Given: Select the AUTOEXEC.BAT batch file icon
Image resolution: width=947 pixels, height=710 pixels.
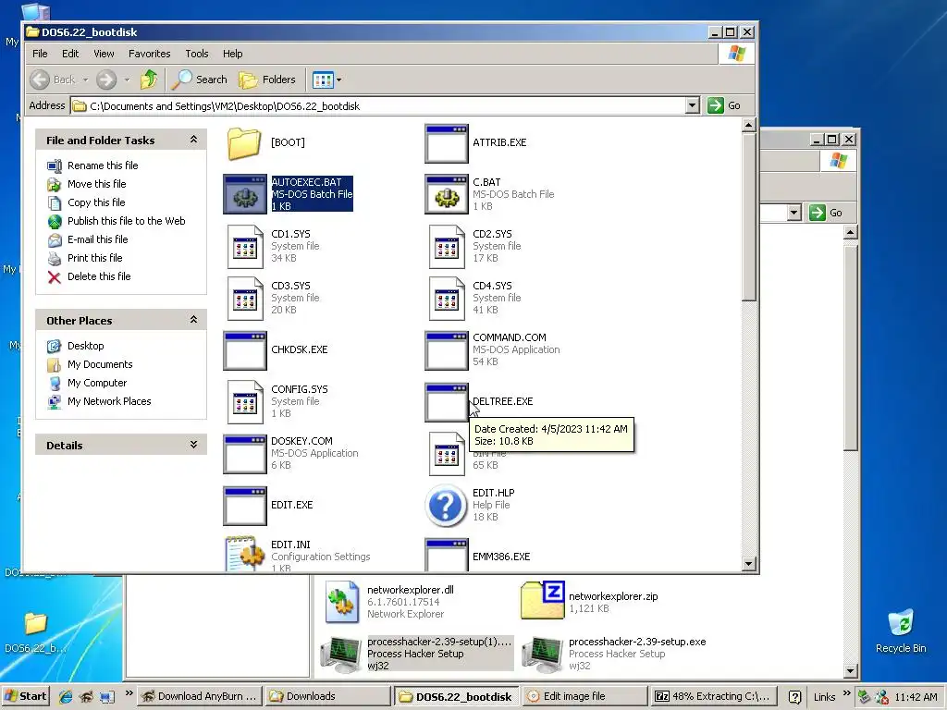Looking at the screenshot, I should pyautogui.click(x=244, y=194).
